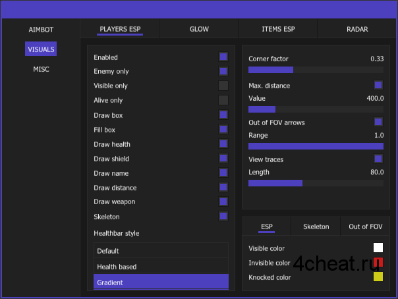Viewport: 398px width, 299px height.
Task: Click the Corner factor slider
Action: coord(316,70)
